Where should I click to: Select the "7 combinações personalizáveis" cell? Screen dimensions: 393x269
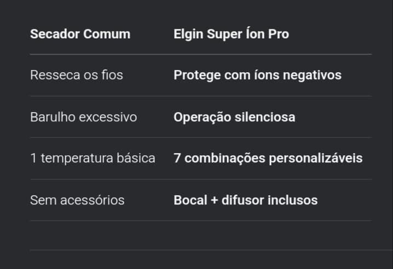(x=268, y=159)
